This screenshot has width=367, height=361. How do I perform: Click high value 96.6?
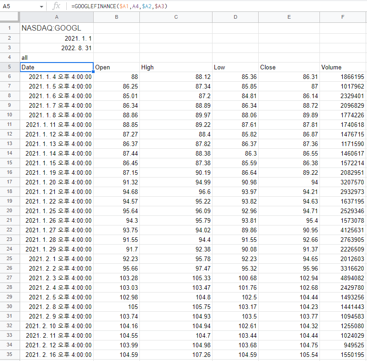pos(176,192)
